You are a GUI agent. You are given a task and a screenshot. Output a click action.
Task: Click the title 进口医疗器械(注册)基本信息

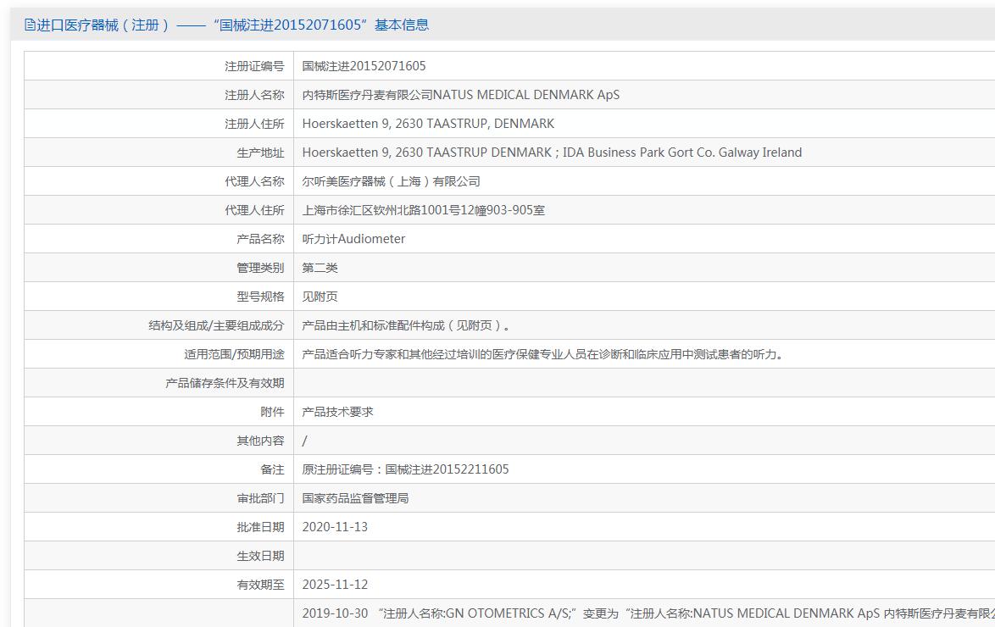pyautogui.click(x=232, y=25)
